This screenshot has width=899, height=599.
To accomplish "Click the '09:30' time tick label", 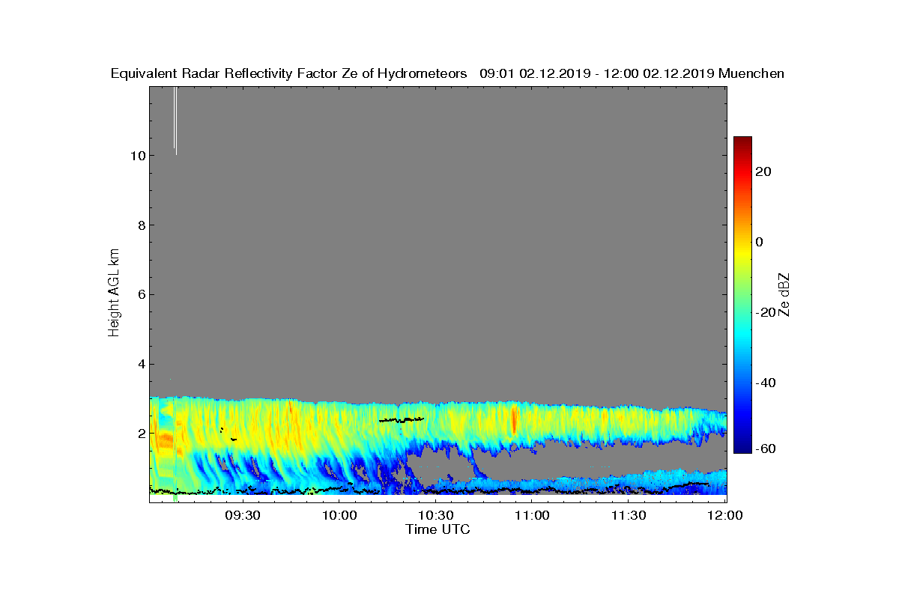I will coord(243,516).
